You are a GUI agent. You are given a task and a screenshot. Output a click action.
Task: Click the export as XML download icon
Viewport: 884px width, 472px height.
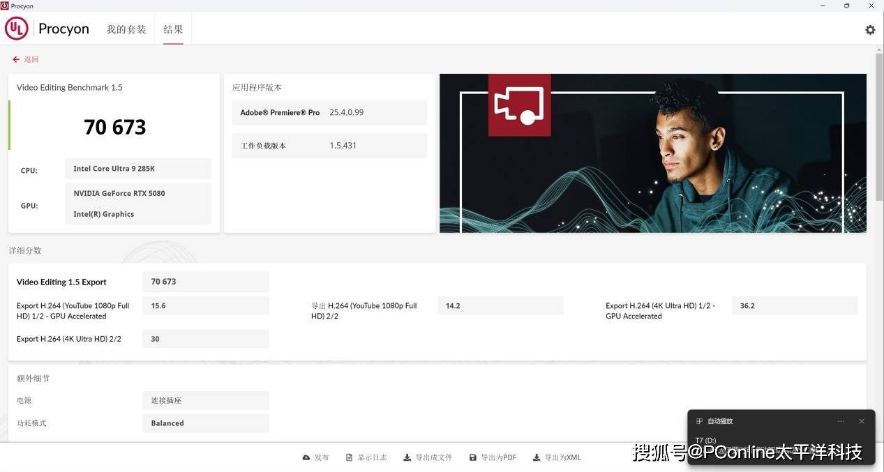point(536,457)
